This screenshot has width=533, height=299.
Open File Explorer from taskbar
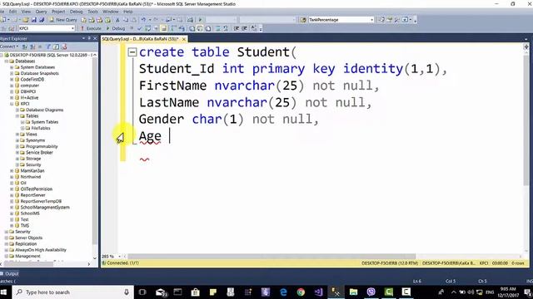pyautogui.click(x=353, y=292)
